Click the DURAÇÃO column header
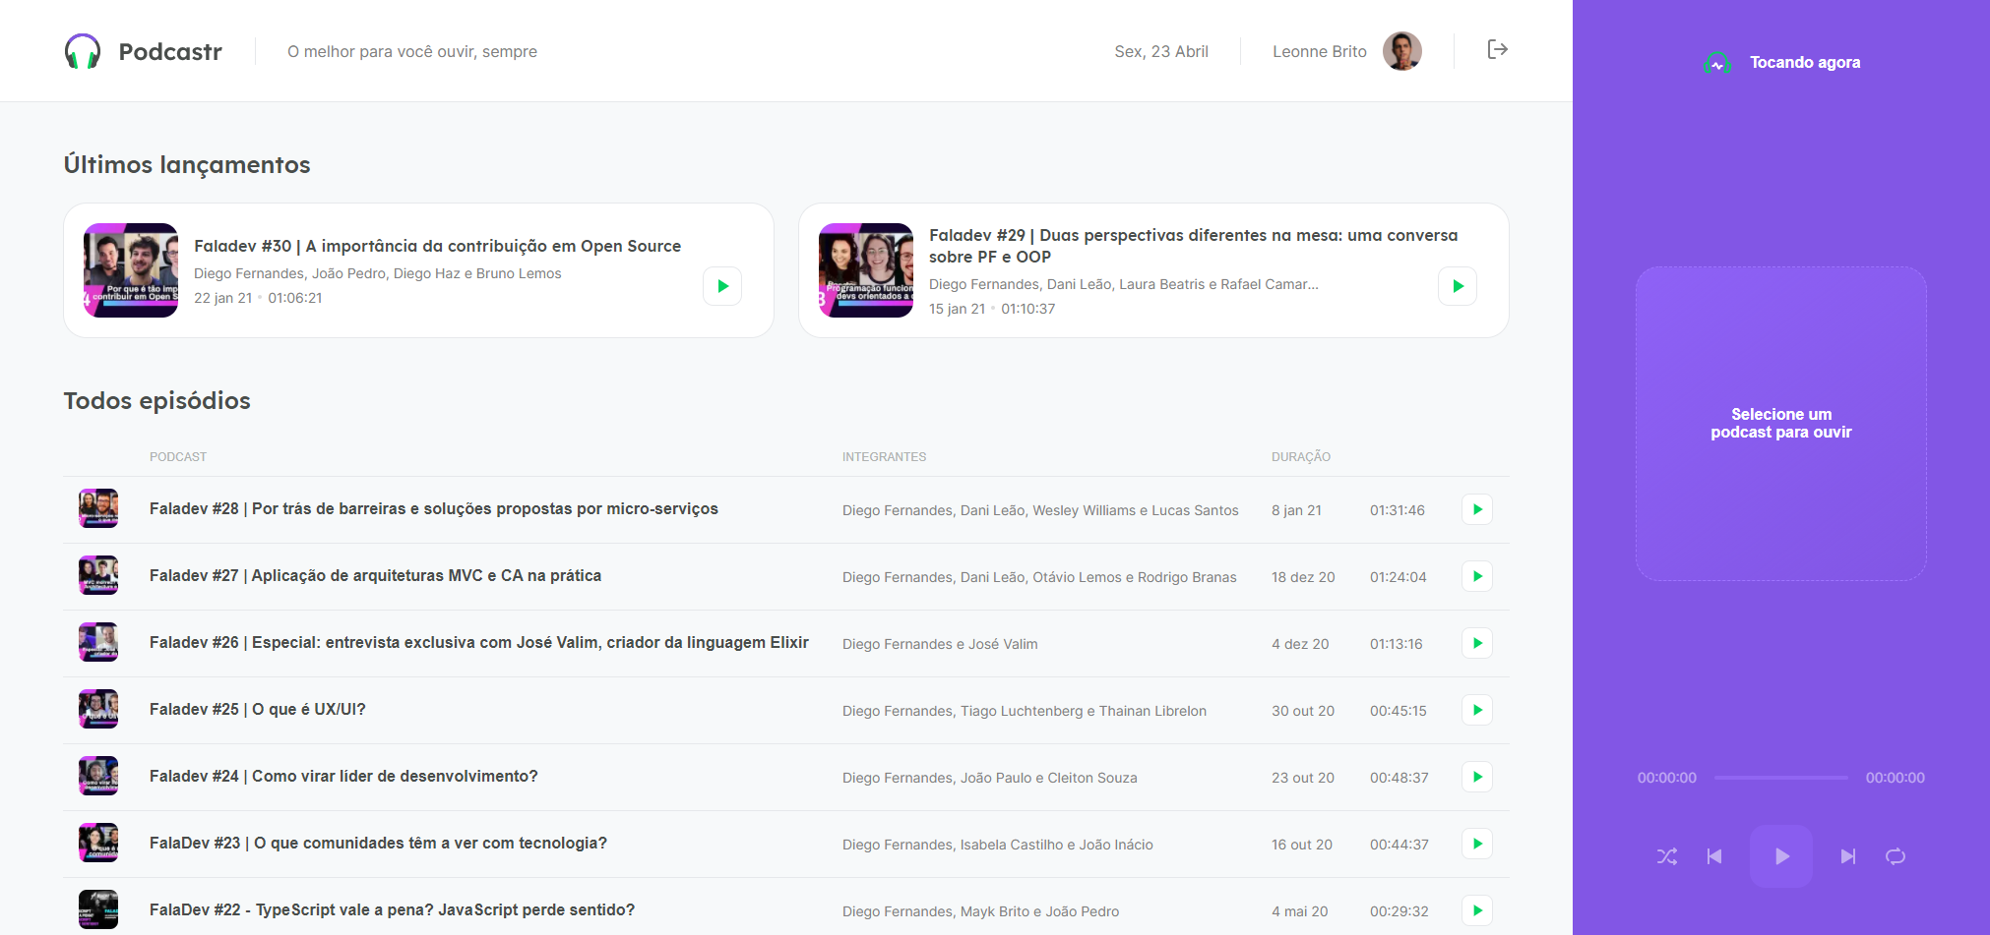 pyautogui.click(x=1301, y=457)
